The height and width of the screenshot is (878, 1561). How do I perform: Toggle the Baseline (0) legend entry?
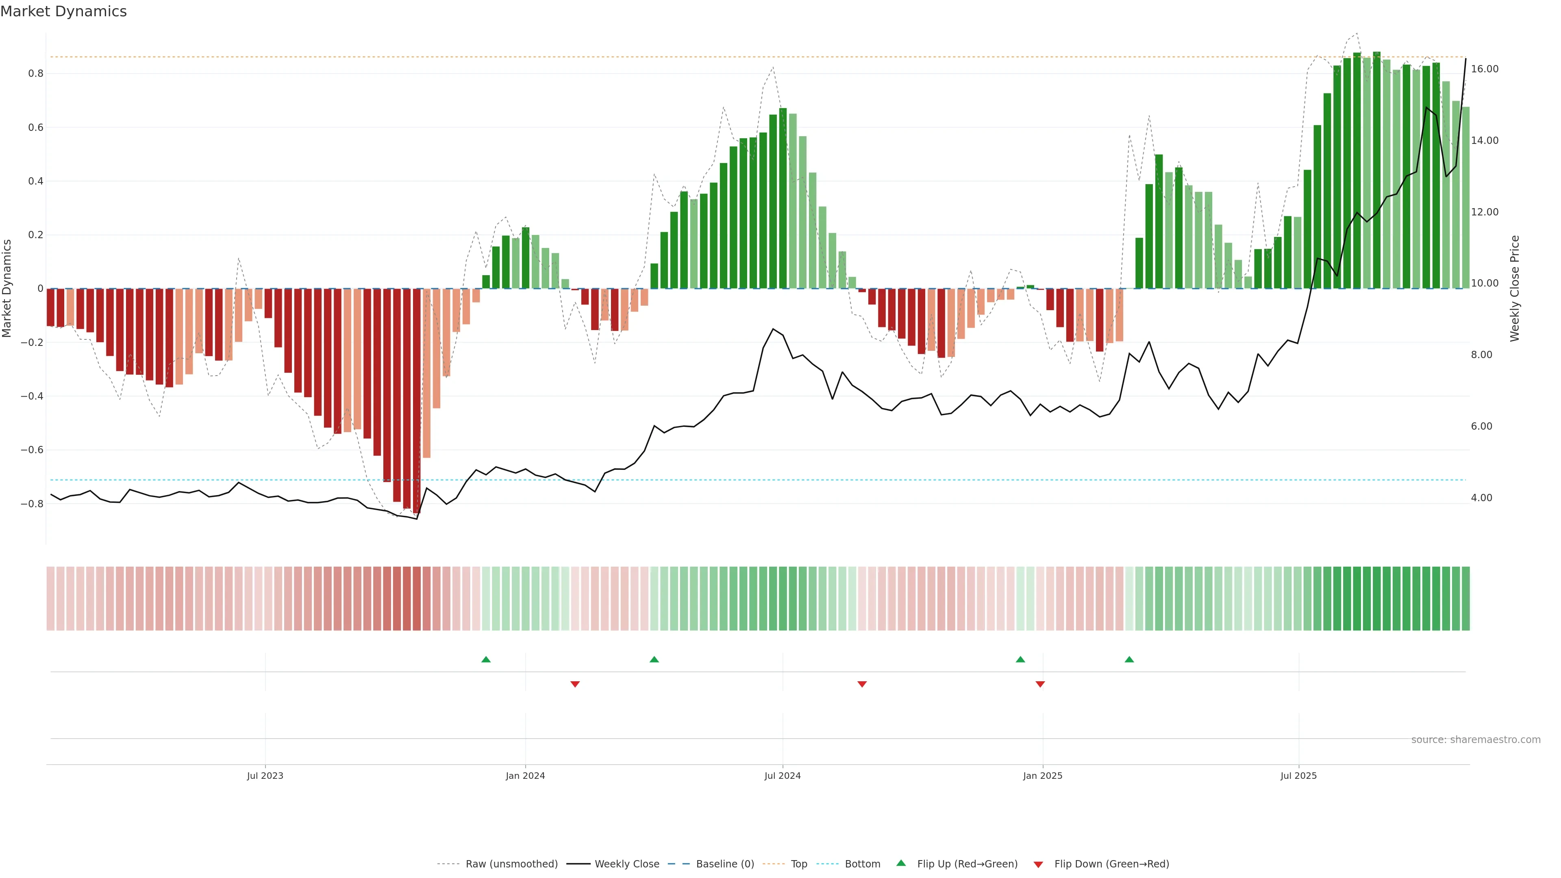click(x=725, y=864)
